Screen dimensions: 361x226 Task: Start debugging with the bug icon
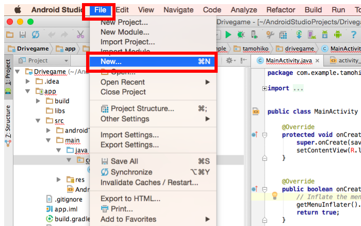coord(241,35)
